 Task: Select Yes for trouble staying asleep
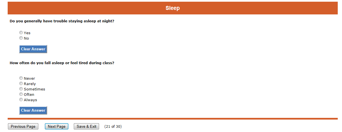click(x=21, y=33)
